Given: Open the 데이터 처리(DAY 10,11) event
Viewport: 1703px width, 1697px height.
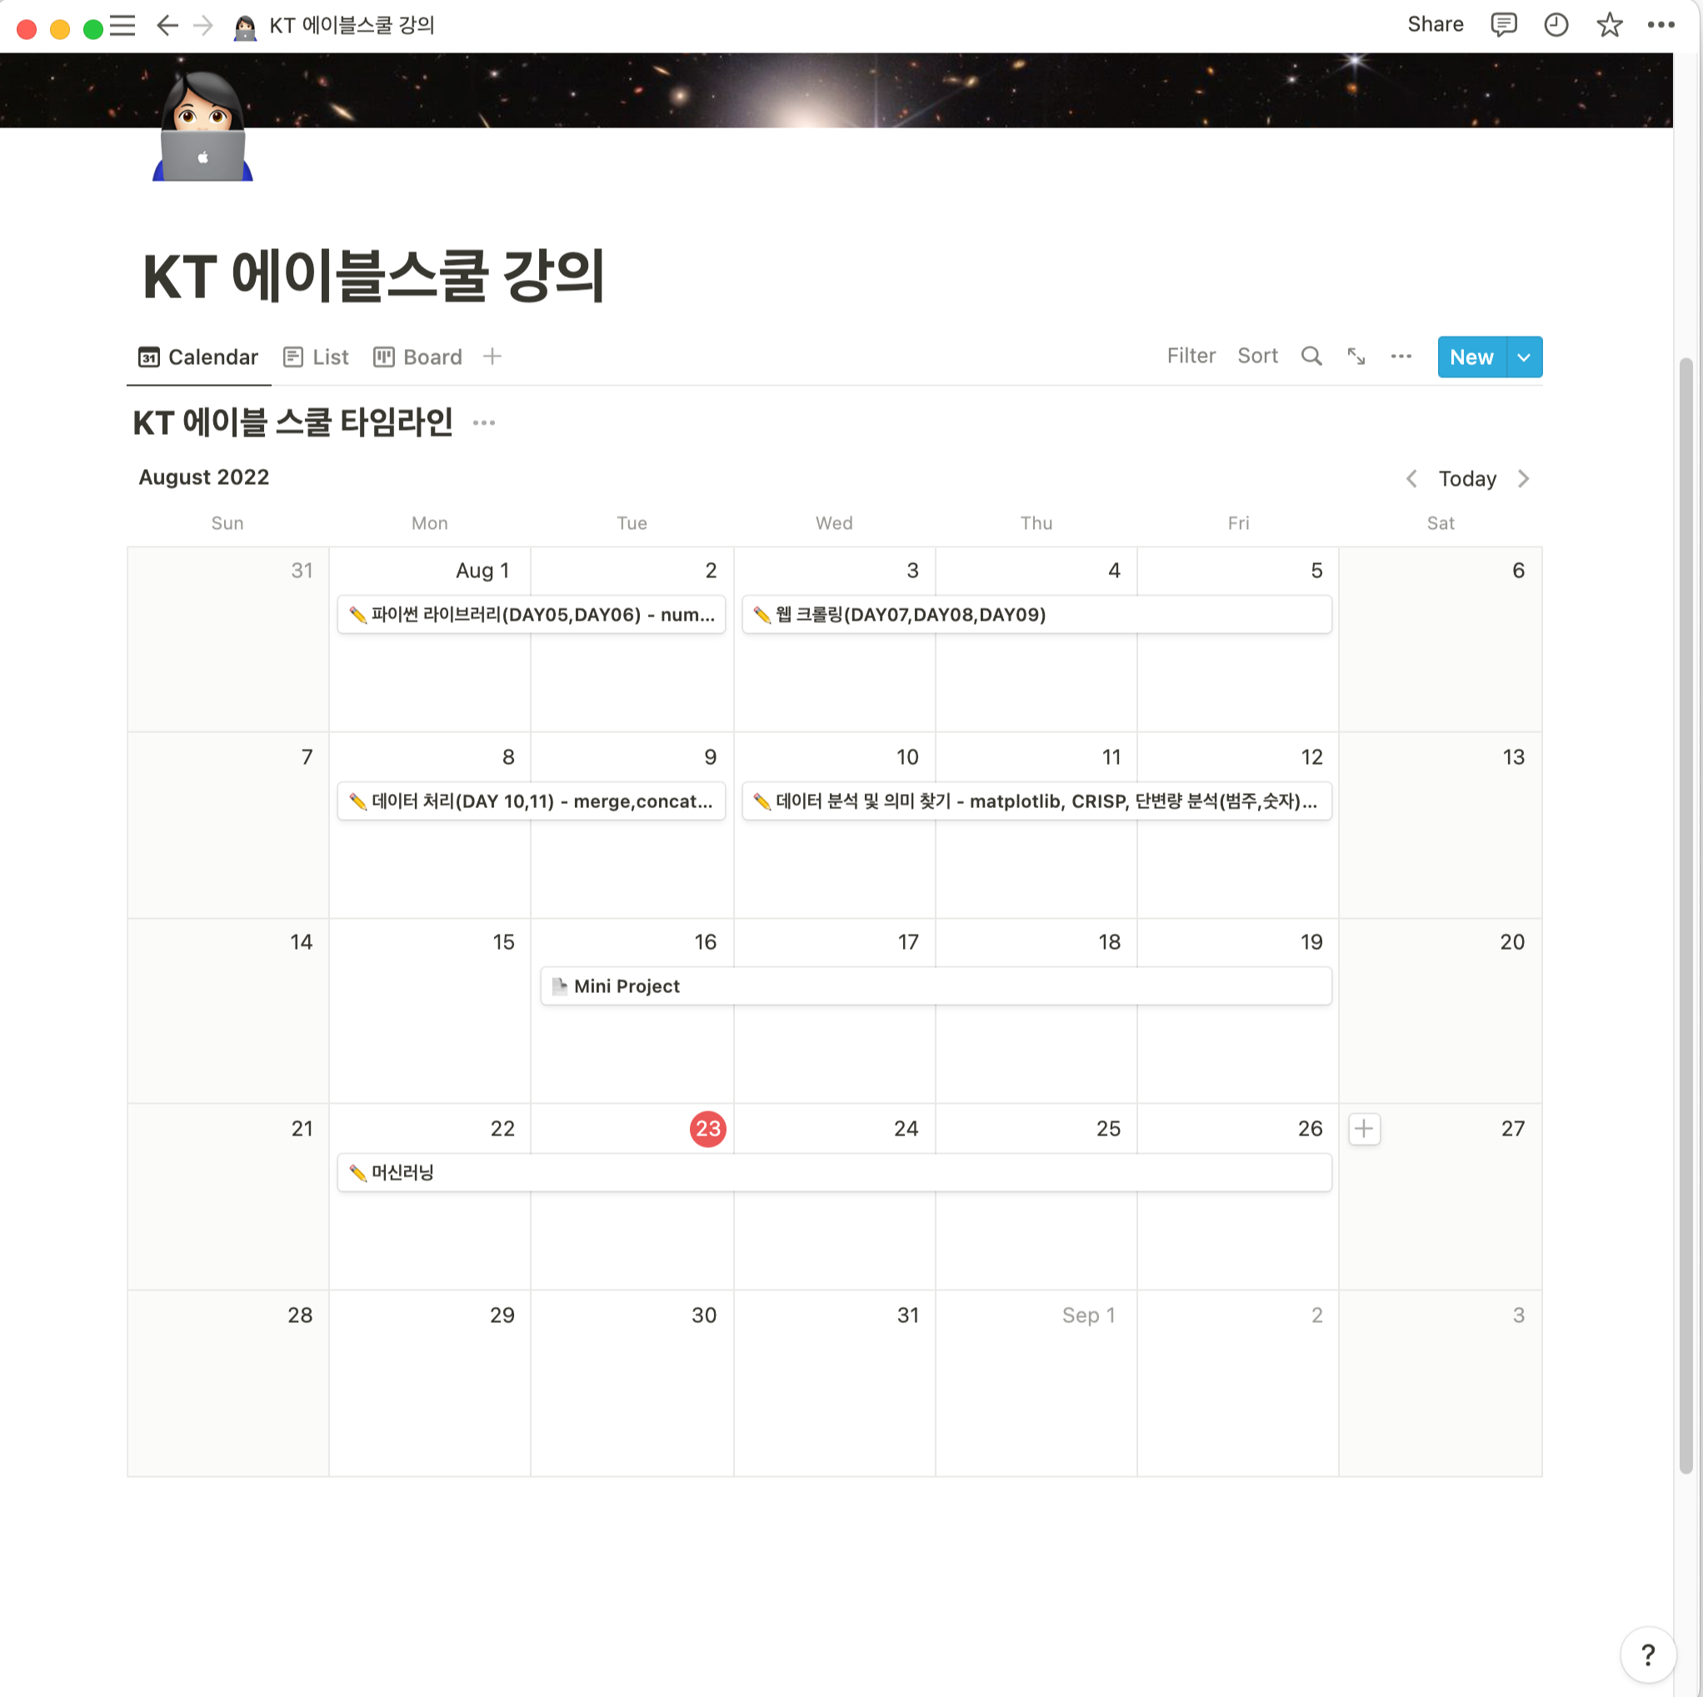Looking at the screenshot, I should 531,801.
